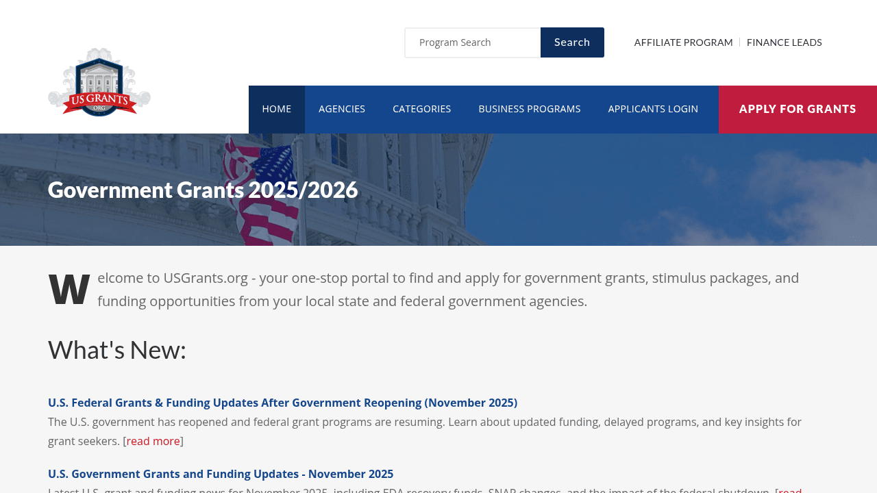Open the Categories navigation item
877x493 pixels.
click(x=421, y=109)
